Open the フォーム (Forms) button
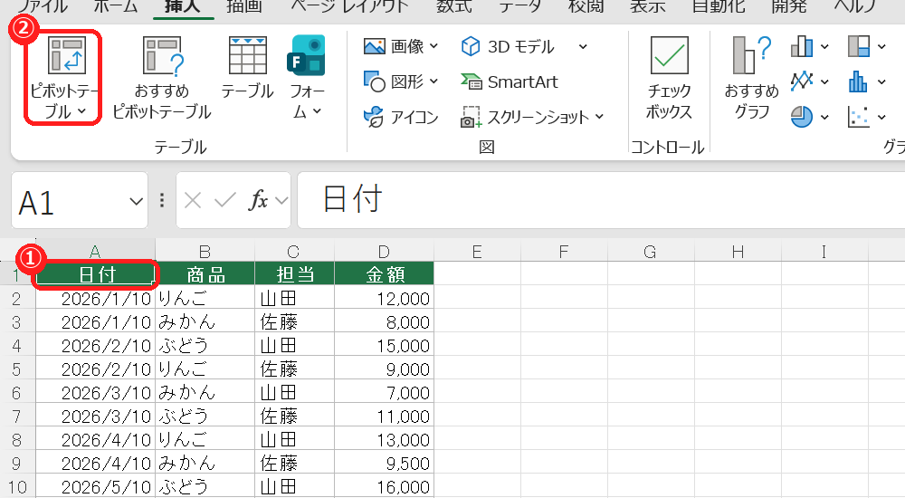Screen dimensions: 905x498 point(307,77)
